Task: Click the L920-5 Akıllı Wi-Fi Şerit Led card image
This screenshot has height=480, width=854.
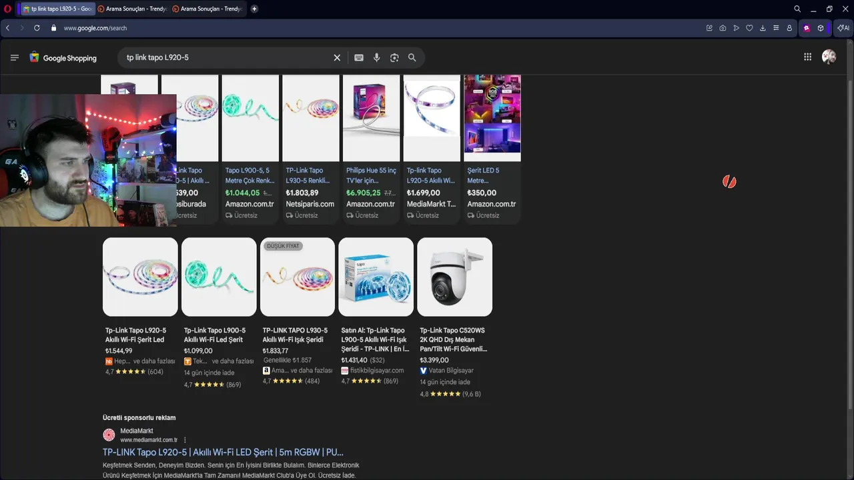Action: pyautogui.click(x=140, y=277)
